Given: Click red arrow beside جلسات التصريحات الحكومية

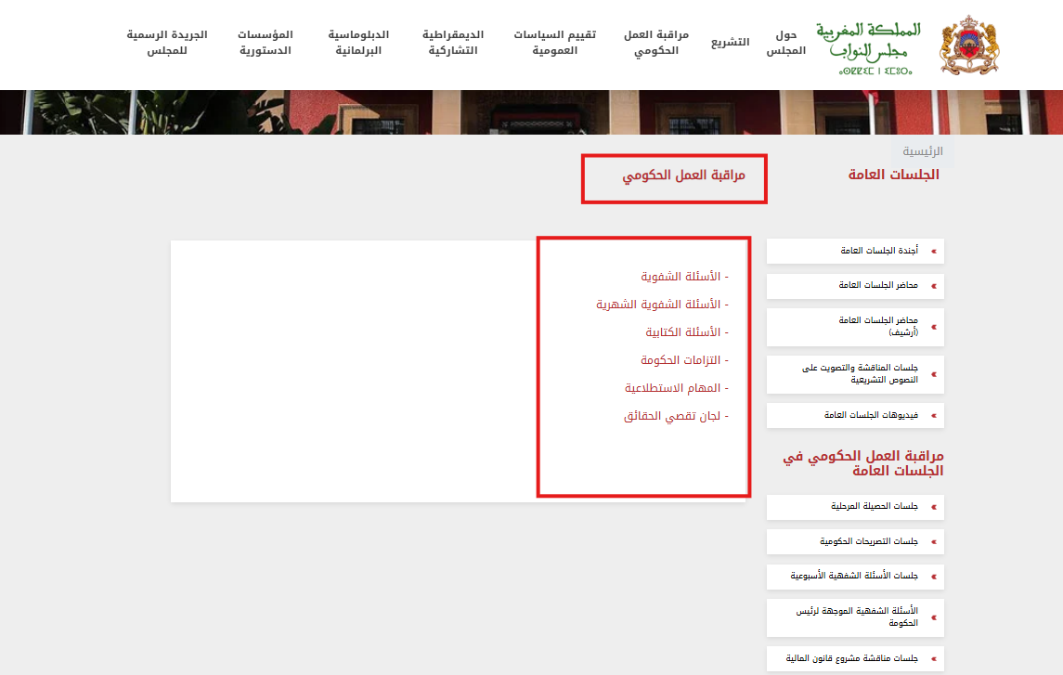Looking at the screenshot, I should 934,542.
